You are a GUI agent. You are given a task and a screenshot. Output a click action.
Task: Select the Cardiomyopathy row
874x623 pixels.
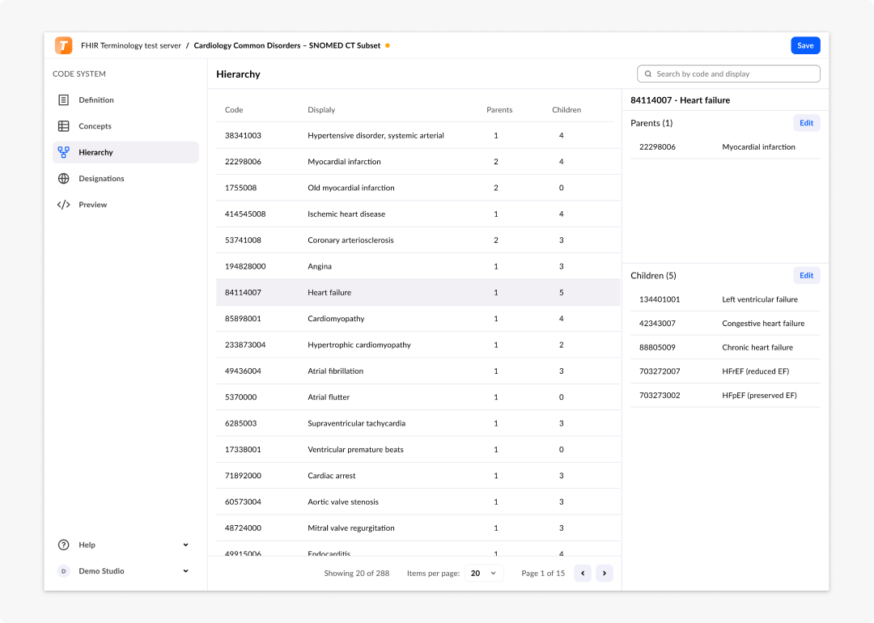[418, 319]
